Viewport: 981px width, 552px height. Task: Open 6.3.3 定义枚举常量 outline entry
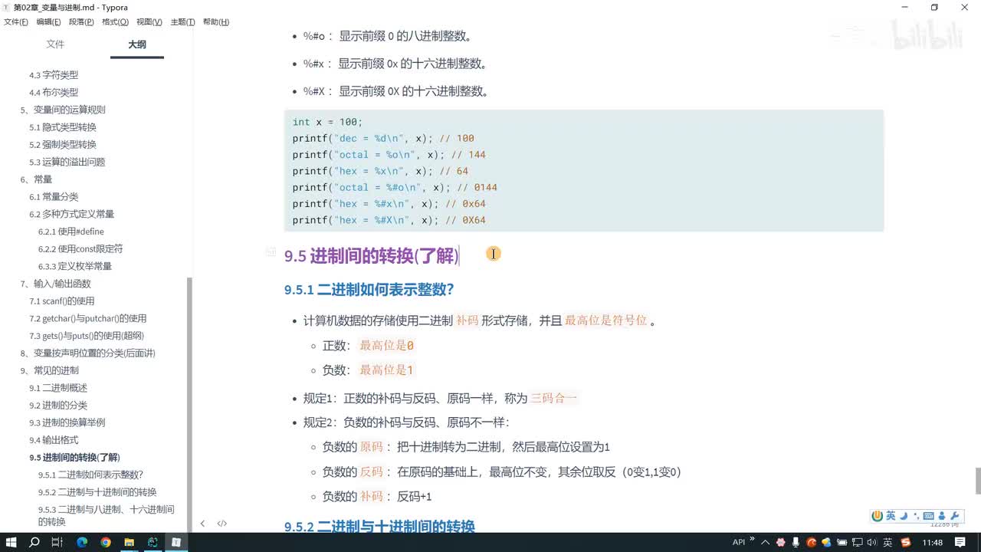pos(75,266)
